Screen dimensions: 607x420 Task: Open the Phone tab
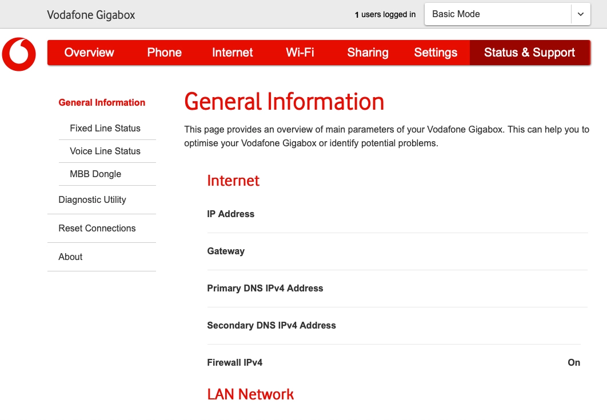[164, 52]
